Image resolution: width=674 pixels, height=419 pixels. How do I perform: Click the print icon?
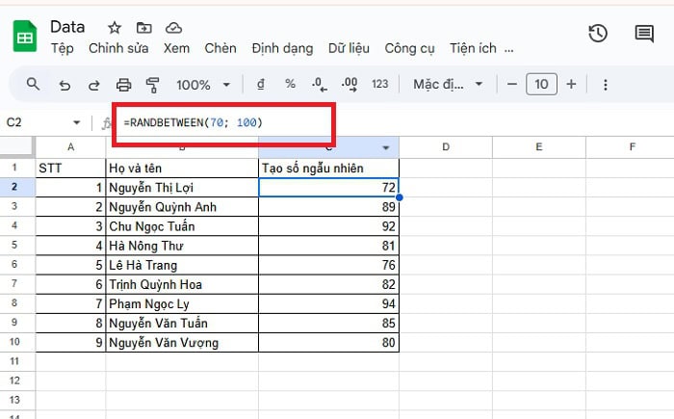coord(123,85)
